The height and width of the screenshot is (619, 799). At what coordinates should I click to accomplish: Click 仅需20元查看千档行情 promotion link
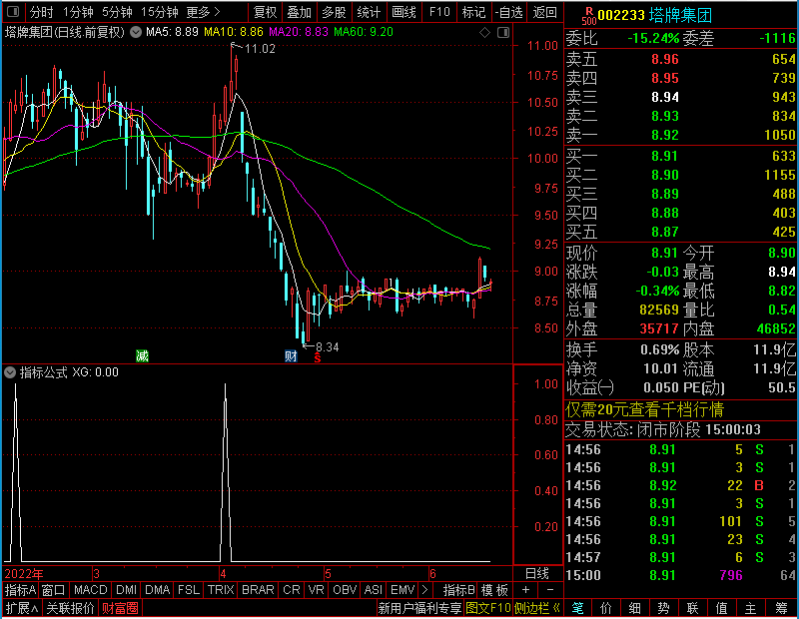point(644,409)
